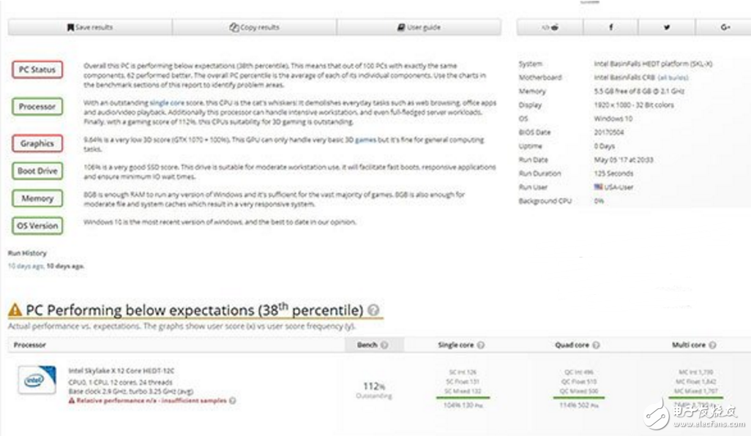Screen dimensions: 751x436
Task: Click the Bench column help icon
Action: (x=384, y=345)
